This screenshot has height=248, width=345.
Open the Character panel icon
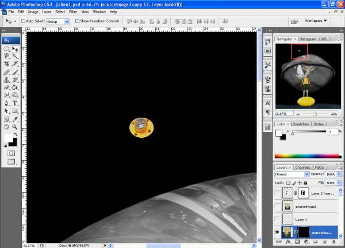267,103
